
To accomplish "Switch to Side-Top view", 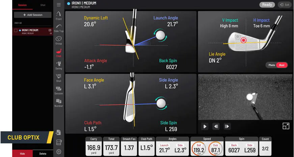I will (x=59, y=28).
